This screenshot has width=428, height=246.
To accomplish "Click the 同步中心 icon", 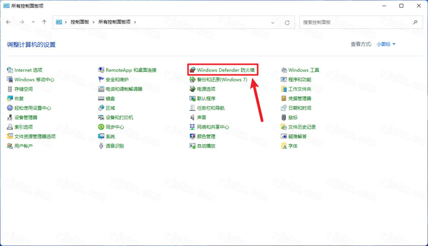I will point(101,127).
